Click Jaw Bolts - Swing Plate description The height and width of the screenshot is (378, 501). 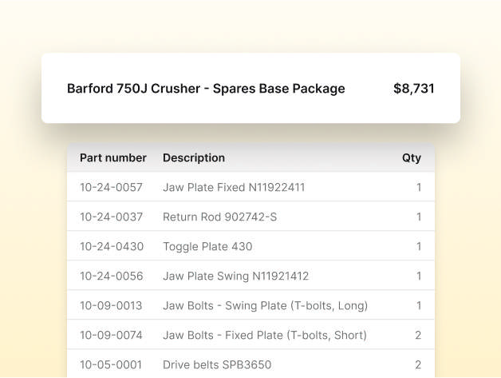[265, 306]
